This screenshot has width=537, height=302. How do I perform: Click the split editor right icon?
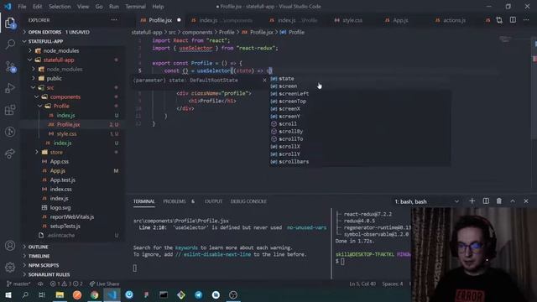point(513,20)
